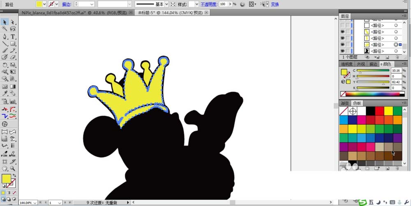Select the Line Segment tool
This screenshot has height=206, width=411.
tap(5, 43)
